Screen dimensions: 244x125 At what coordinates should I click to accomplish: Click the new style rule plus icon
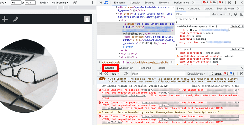point(230,14)
